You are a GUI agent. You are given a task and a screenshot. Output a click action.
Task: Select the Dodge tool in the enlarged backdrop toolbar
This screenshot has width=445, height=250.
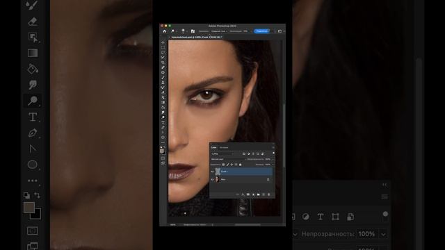[x=33, y=101]
